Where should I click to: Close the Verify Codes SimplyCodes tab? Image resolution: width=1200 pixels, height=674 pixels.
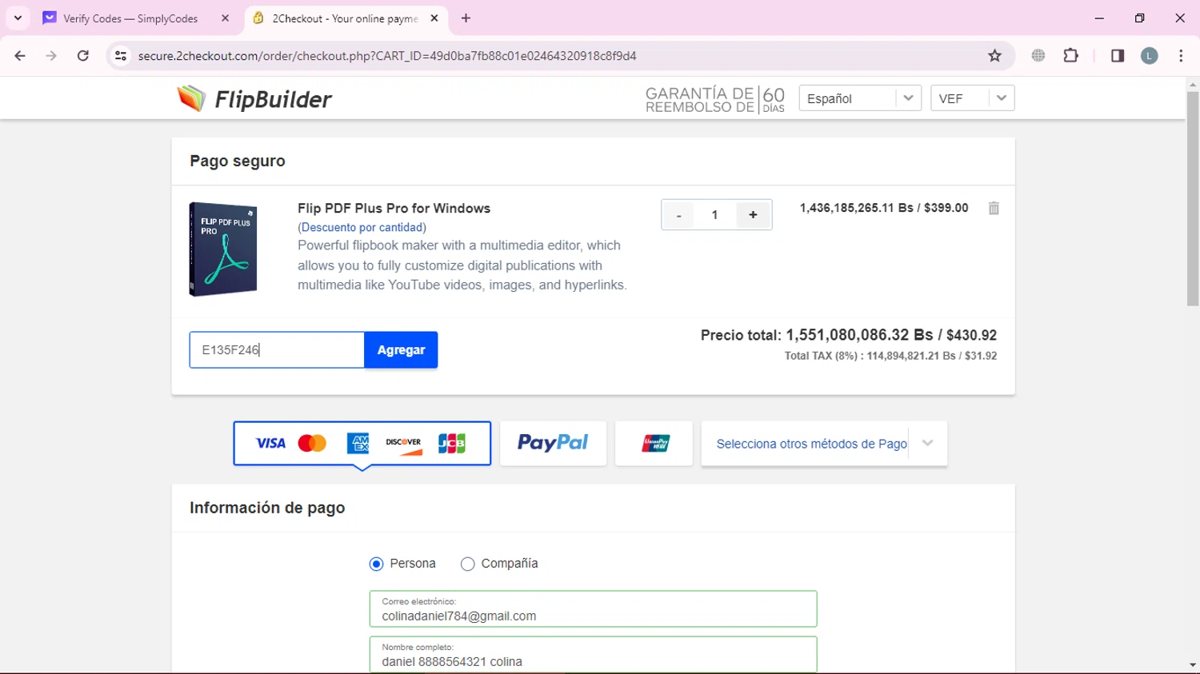(226, 18)
